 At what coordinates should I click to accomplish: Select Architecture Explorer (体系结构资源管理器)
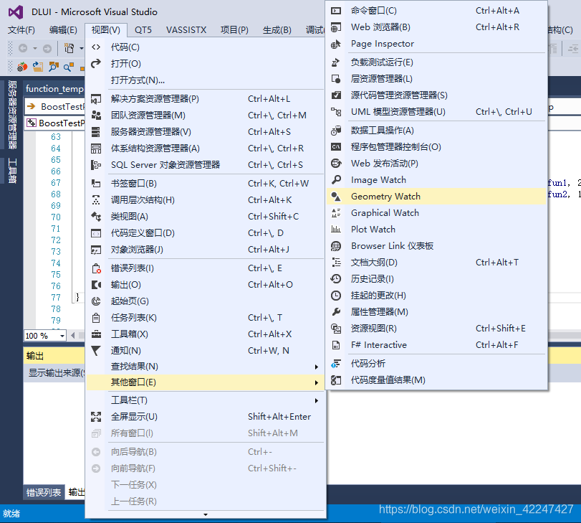coord(206,149)
